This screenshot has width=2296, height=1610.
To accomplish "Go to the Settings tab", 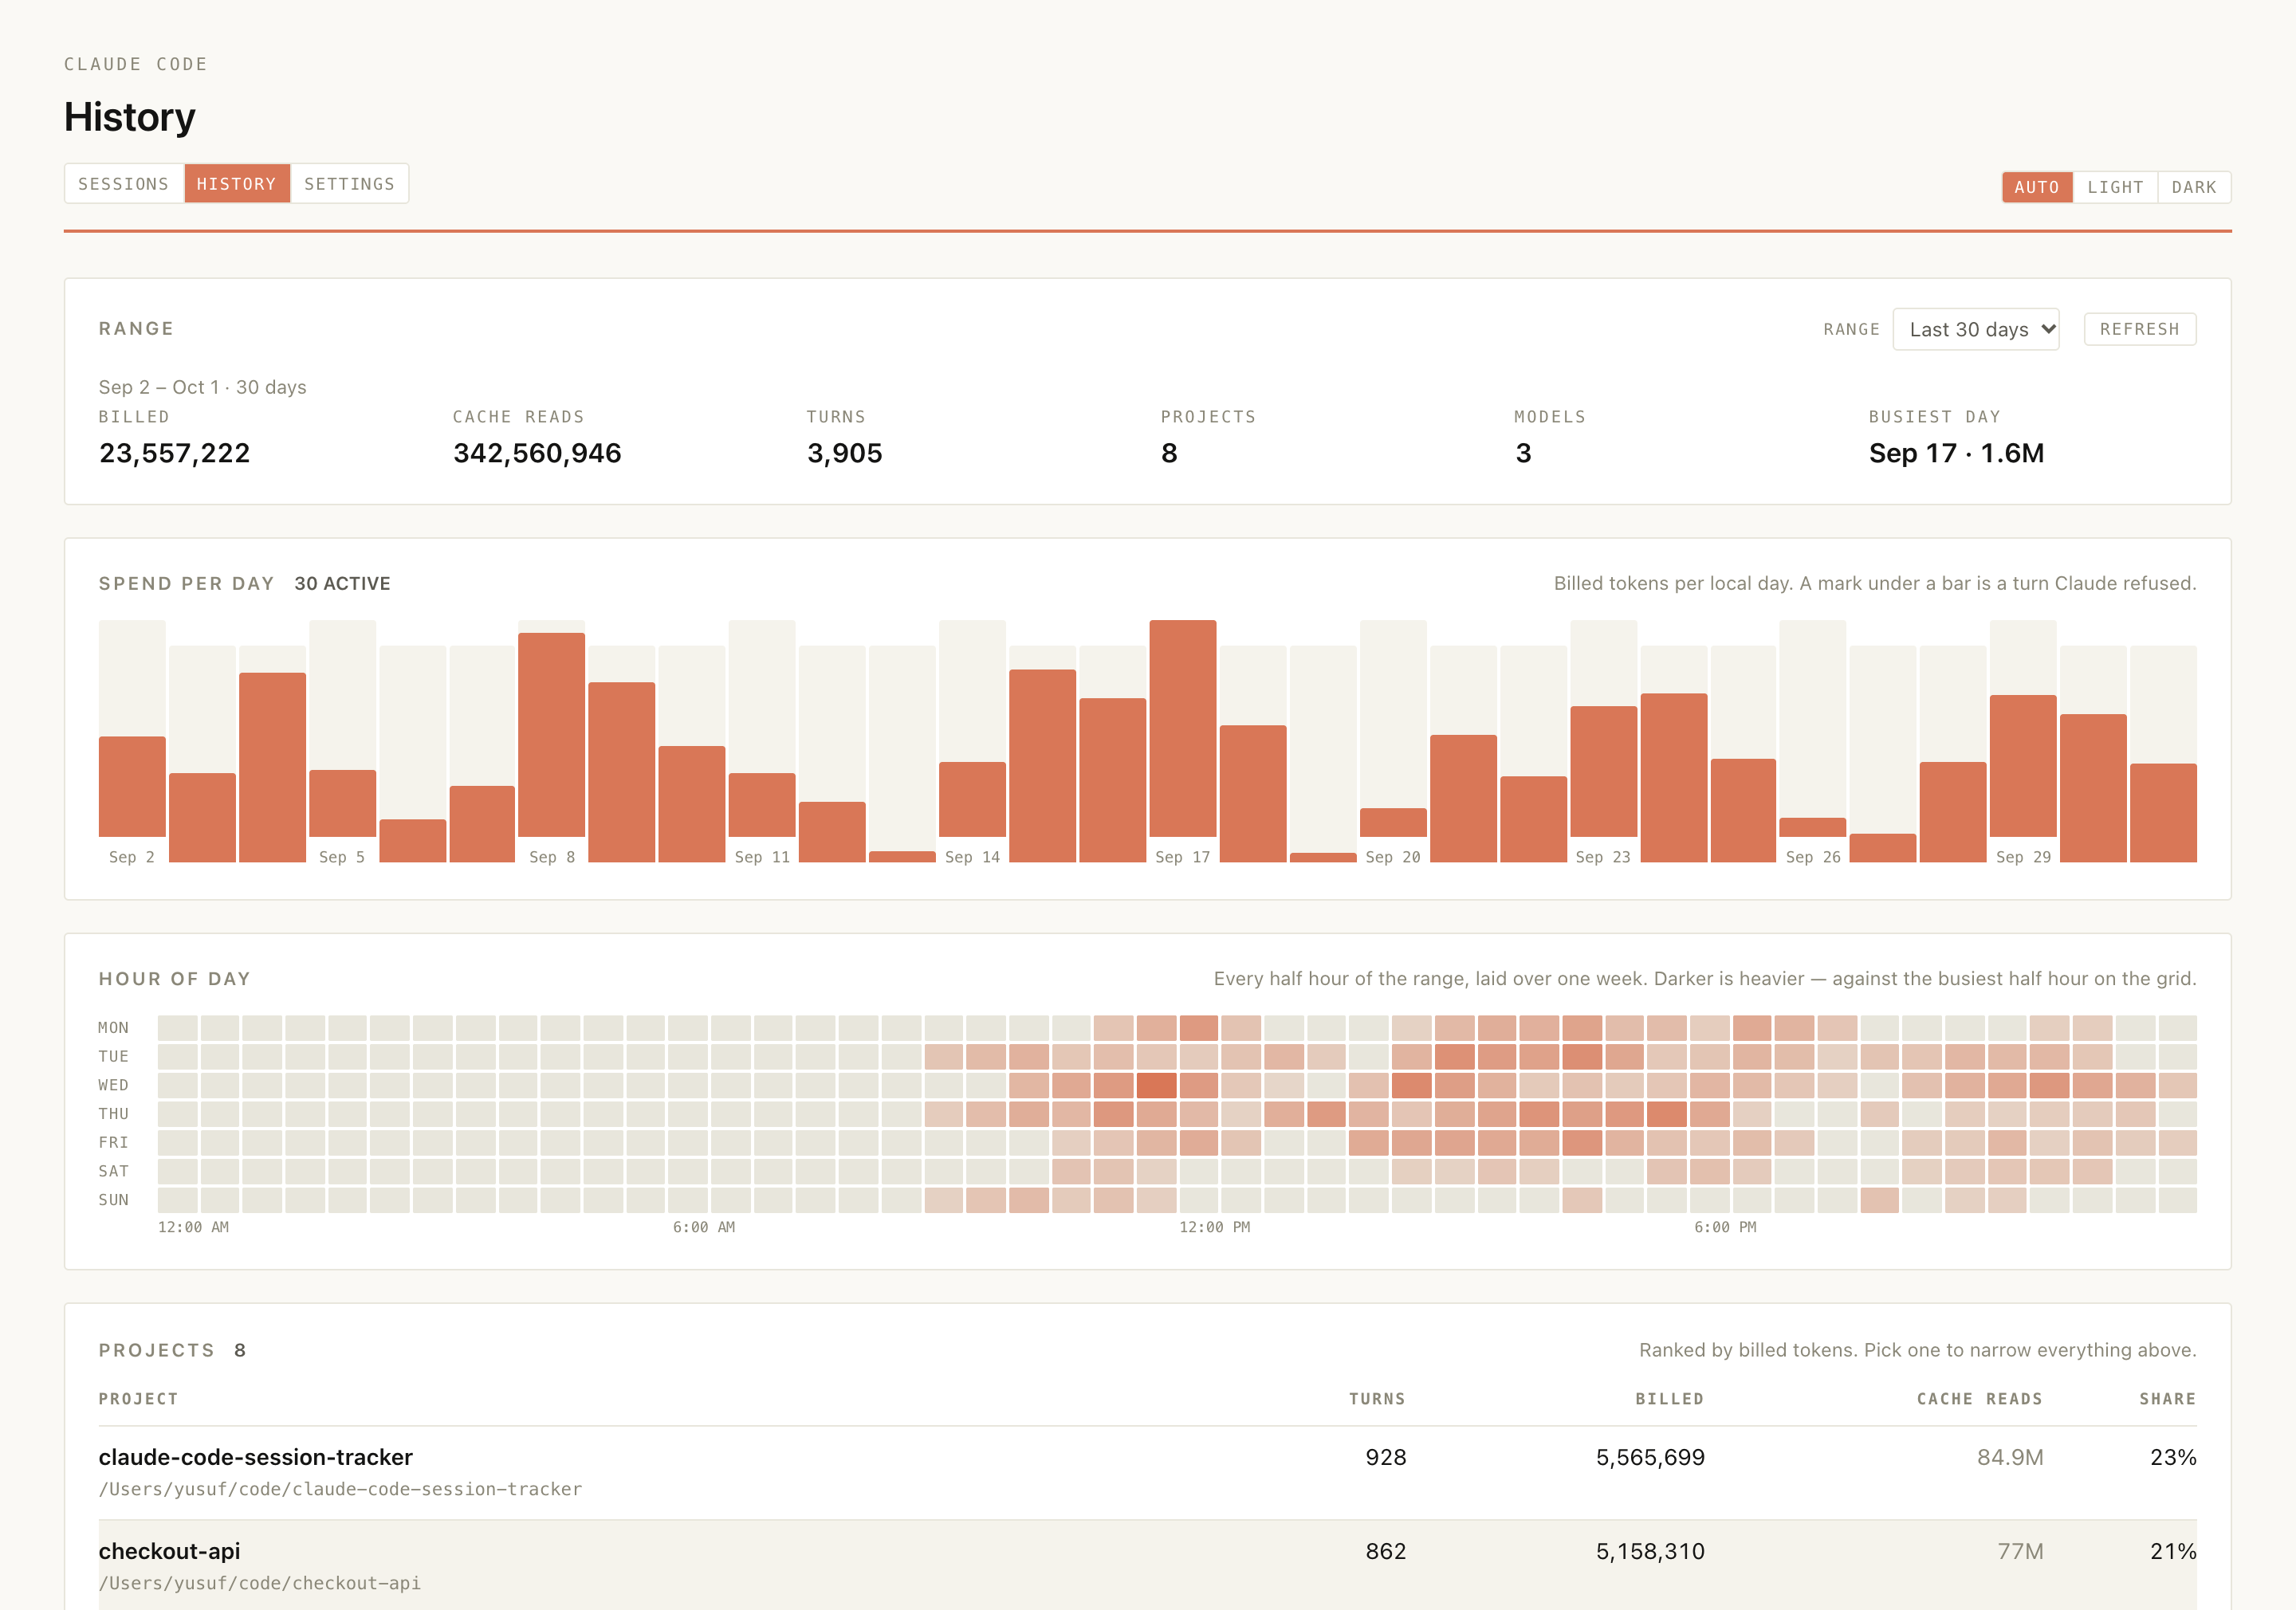I will [349, 184].
